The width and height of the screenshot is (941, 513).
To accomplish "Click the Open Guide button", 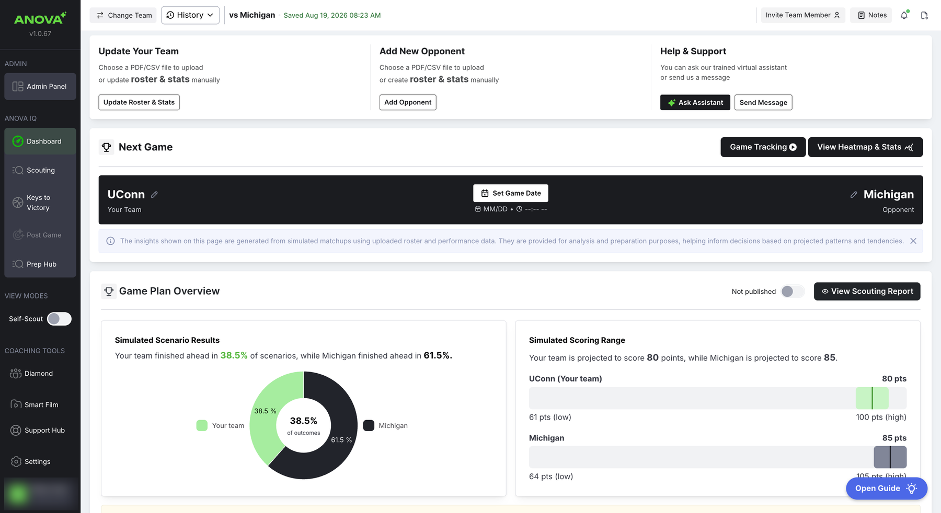I will 887,488.
